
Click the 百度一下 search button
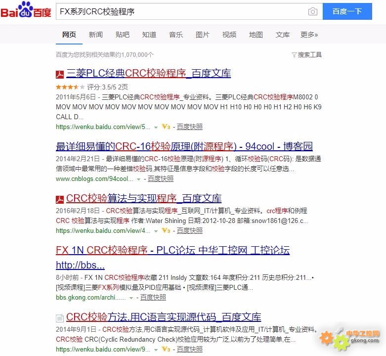point(347,11)
